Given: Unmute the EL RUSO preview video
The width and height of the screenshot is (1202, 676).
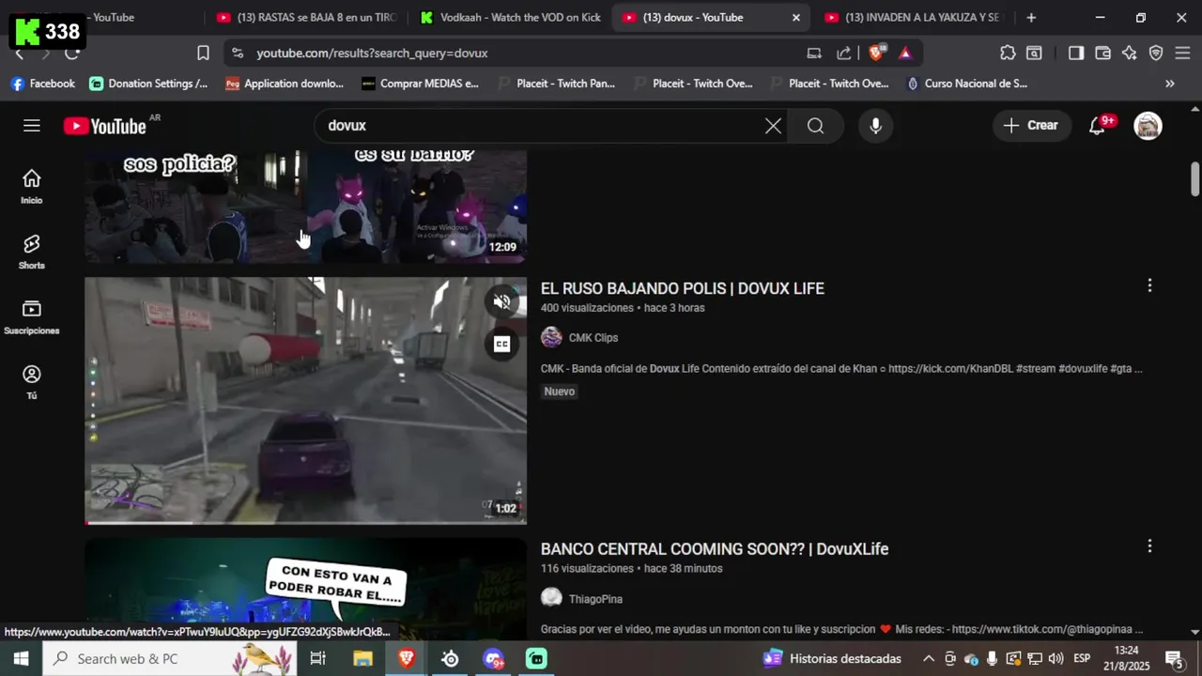Looking at the screenshot, I should [x=501, y=301].
